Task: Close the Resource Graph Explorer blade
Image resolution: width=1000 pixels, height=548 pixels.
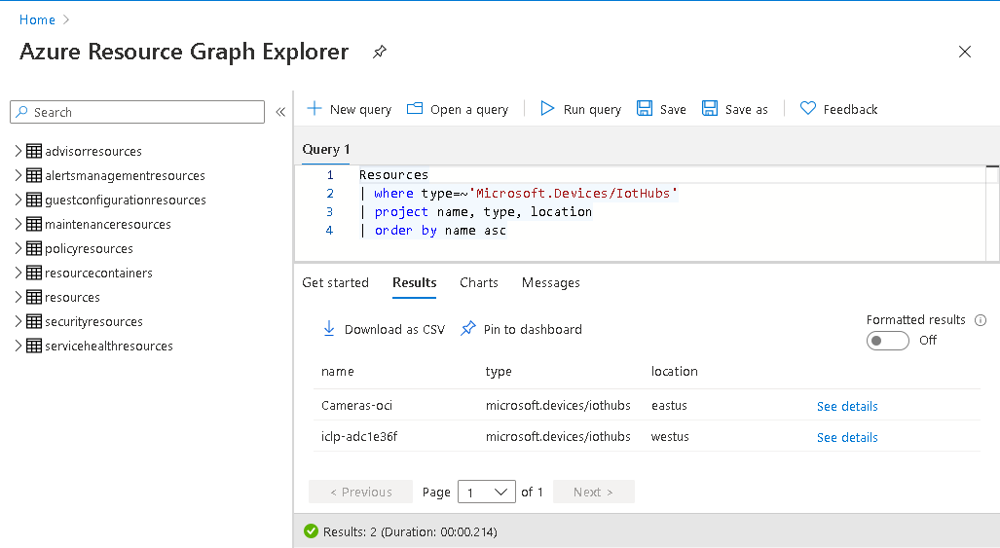Action: pos(964,52)
